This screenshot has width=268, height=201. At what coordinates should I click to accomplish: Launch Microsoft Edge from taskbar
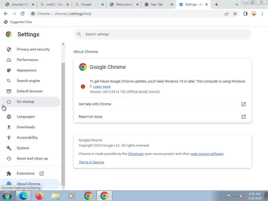click(x=23, y=196)
